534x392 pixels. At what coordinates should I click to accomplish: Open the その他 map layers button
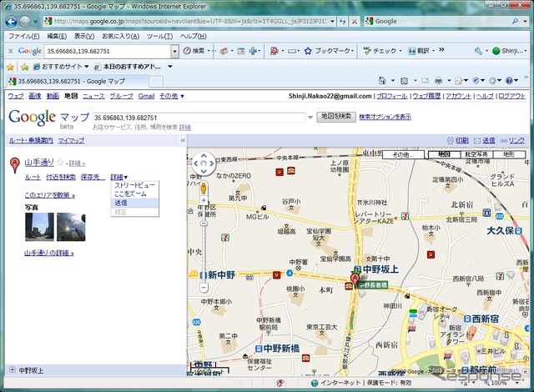pyautogui.click(x=403, y=155)
